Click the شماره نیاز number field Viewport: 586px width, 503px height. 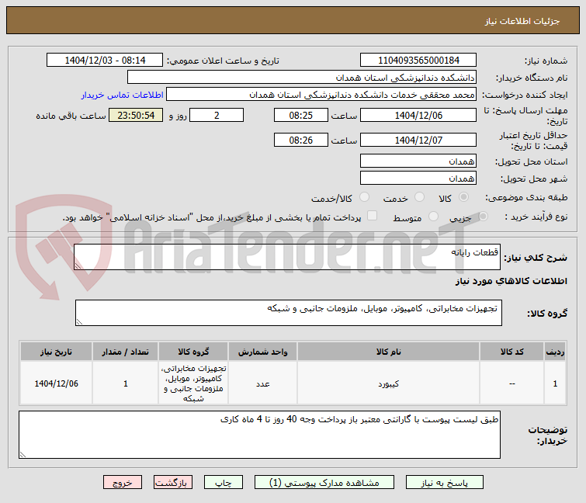click(418, 61)
